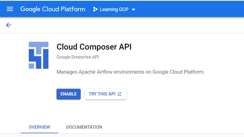The height and width of the screenshot is (137, 244).
Task: Click the project selector dots icon
Action: 95,9
